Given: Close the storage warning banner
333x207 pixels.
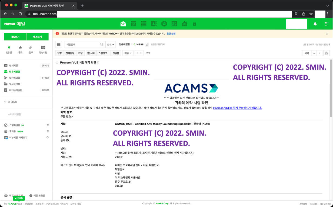Looking at the screenshot, I should (327, 34).
